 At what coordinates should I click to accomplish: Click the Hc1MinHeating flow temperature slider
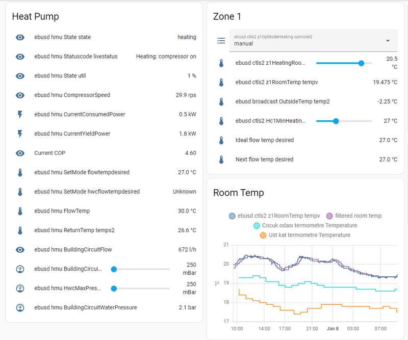(344, 121)
